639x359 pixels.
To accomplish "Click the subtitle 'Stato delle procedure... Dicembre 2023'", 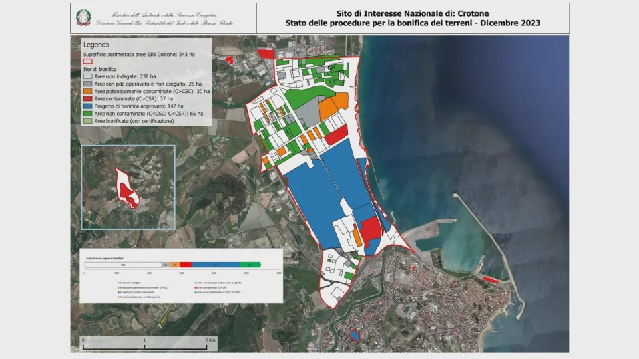I will [413, 23].
